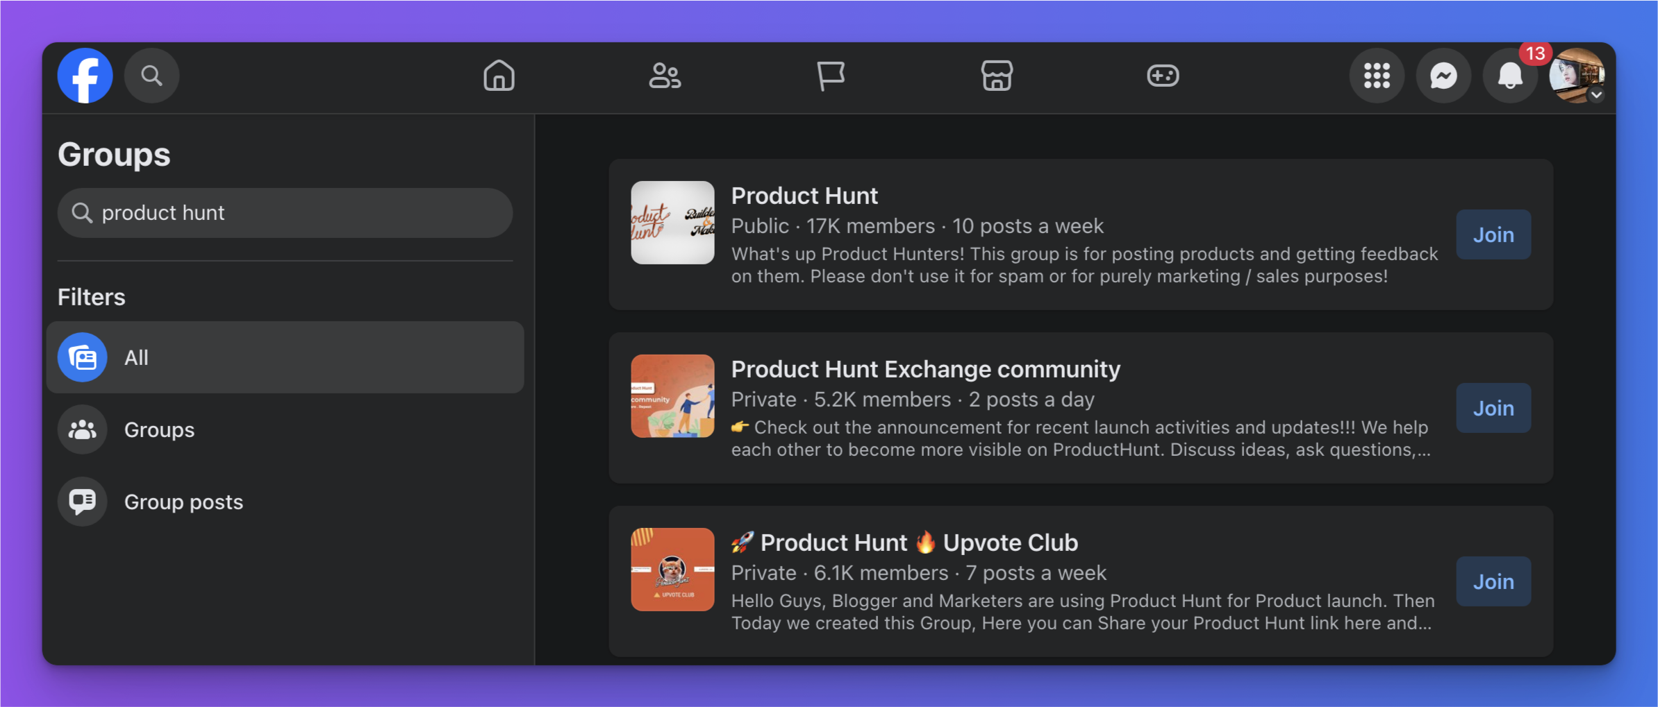Select the All filter
Viewport: 1658px width, 707px height.
(x=285, y=357)
